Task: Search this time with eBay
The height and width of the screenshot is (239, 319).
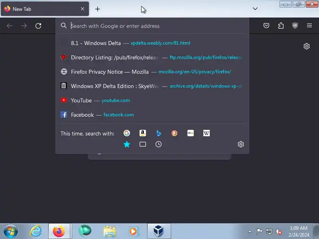Action: pyautogui.click(x=191, y=133)
